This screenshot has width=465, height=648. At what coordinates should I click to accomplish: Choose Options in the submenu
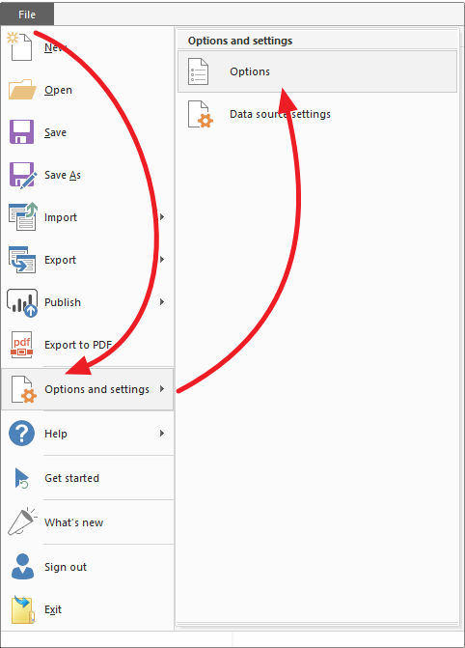click(317, 71)
